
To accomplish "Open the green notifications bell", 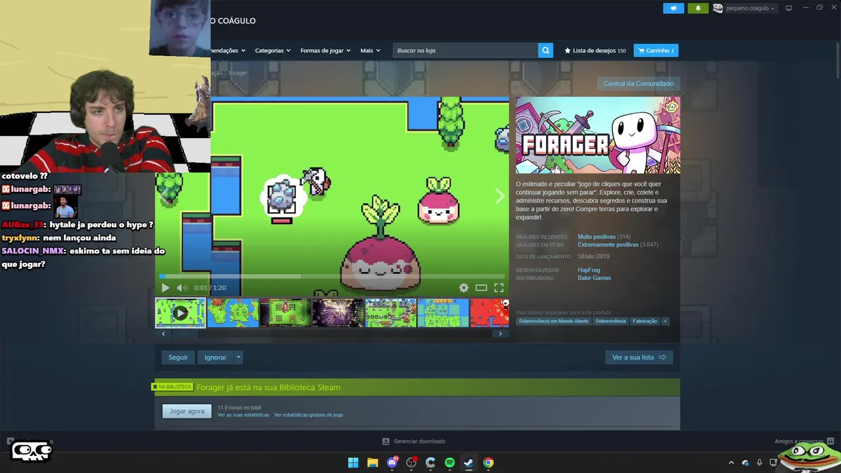I will [698, 8].
